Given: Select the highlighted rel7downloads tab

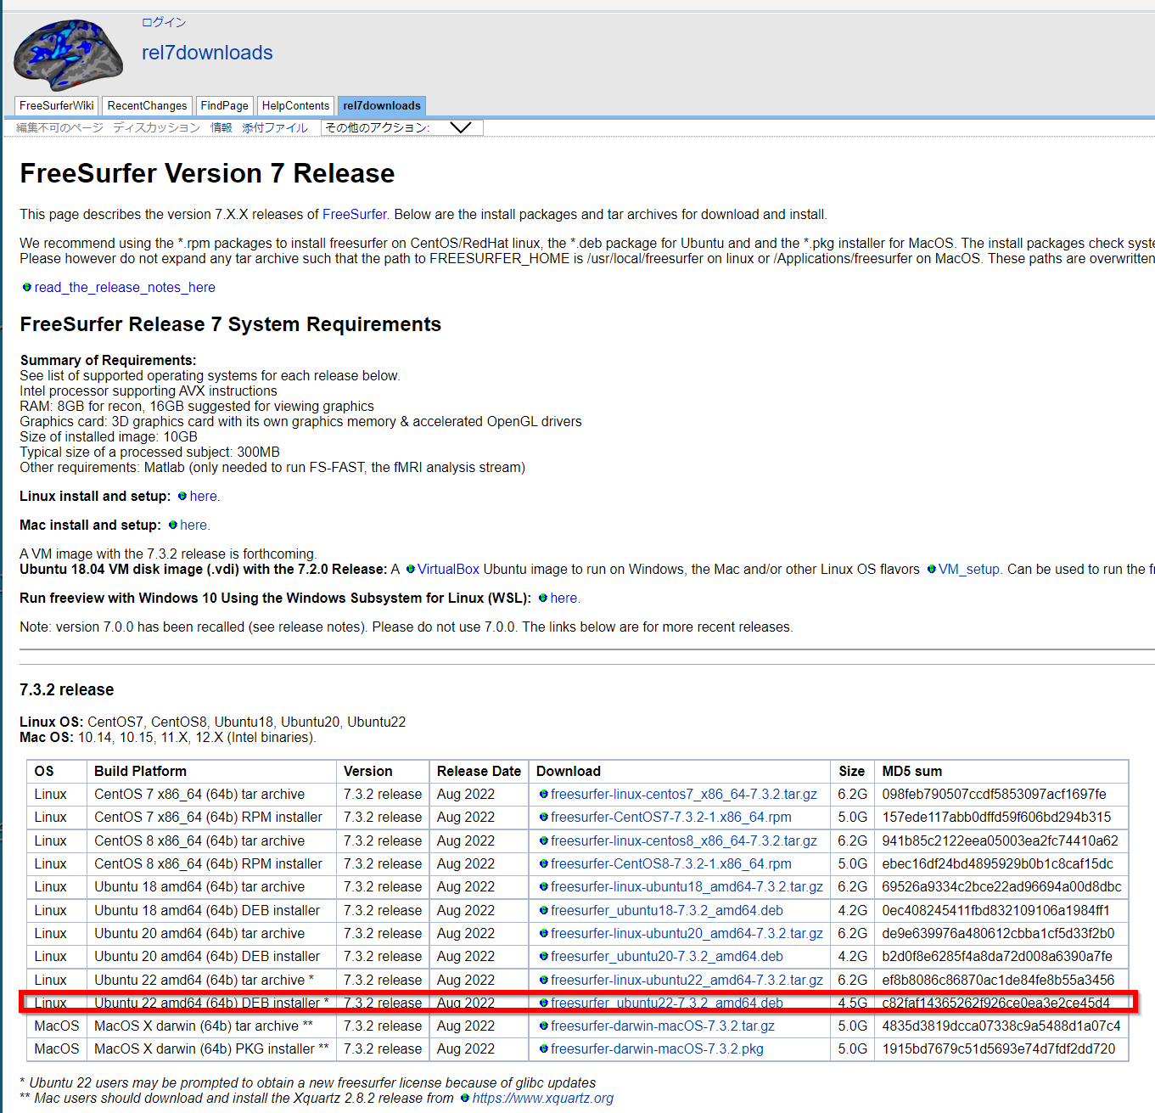Looking at the screenshot, I should [382, 105].
